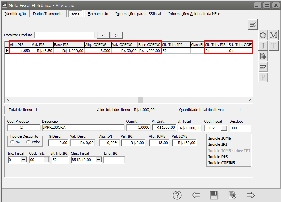Click the cancel document icon in bottom bar
Viewport: 281px width, 202px height.
[x=232, y=195]
